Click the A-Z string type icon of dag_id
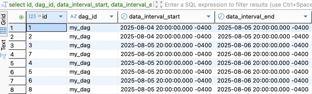 point(74,17)
